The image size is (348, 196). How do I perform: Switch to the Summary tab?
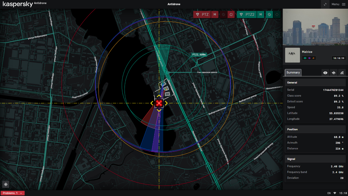(293, 73)
